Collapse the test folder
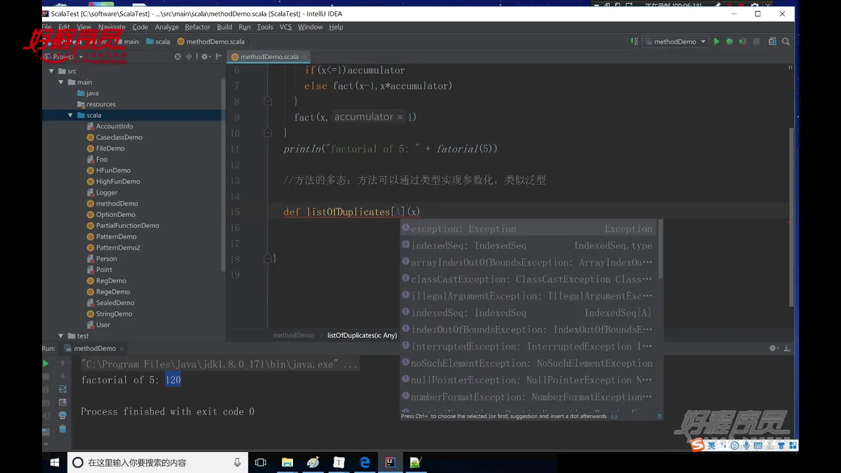841x473 pixels. (x=60, y=336)
